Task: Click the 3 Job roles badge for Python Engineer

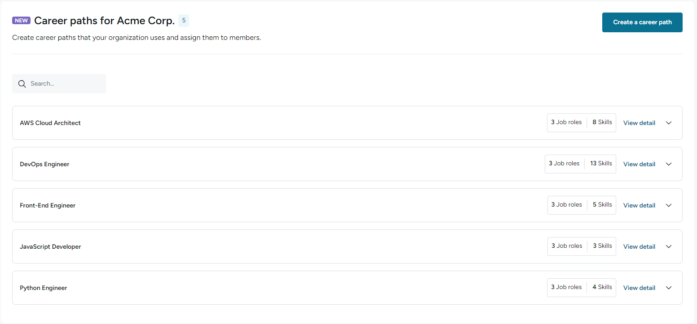Action: coord(566,287)
